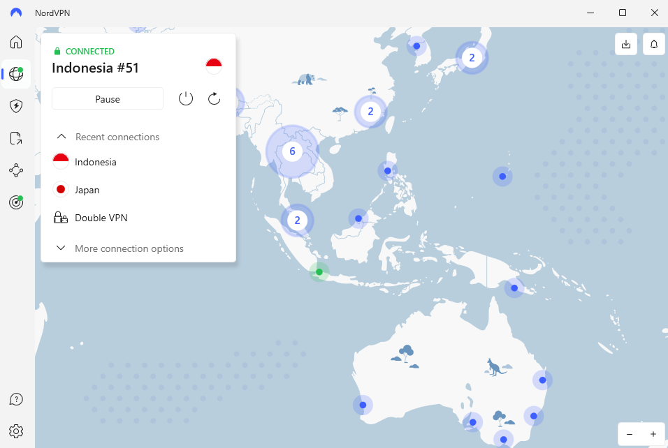The width and height of the screenshot is (668, 448).
Task: Open Dark Web Monitor target icon
Action: [16, 202]
